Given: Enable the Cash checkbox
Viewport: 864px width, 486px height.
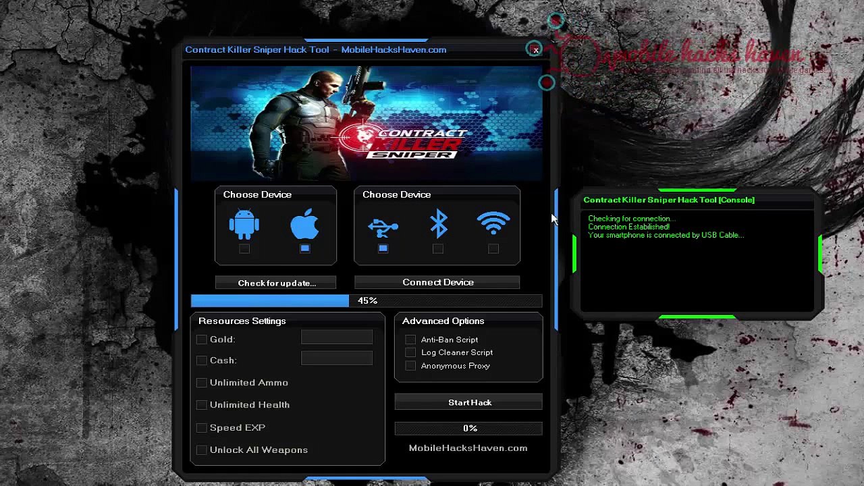Looking at the screenshot, I should [x=202, y=360].
